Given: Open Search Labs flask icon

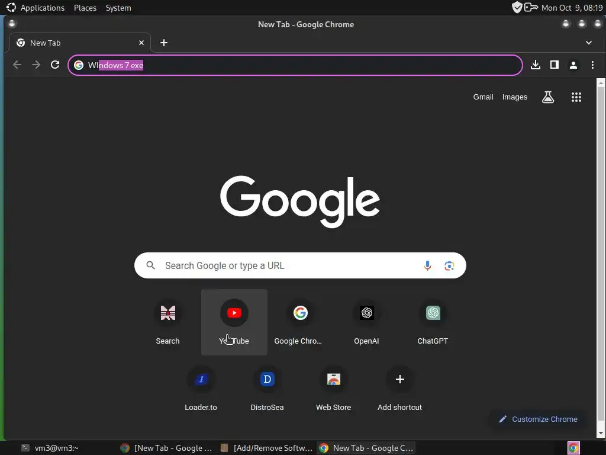Looking at the screenshot, I should pos(547,97).
